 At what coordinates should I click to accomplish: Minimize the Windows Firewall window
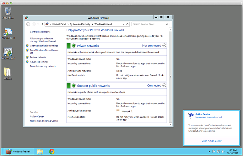(x=156, y=17)
